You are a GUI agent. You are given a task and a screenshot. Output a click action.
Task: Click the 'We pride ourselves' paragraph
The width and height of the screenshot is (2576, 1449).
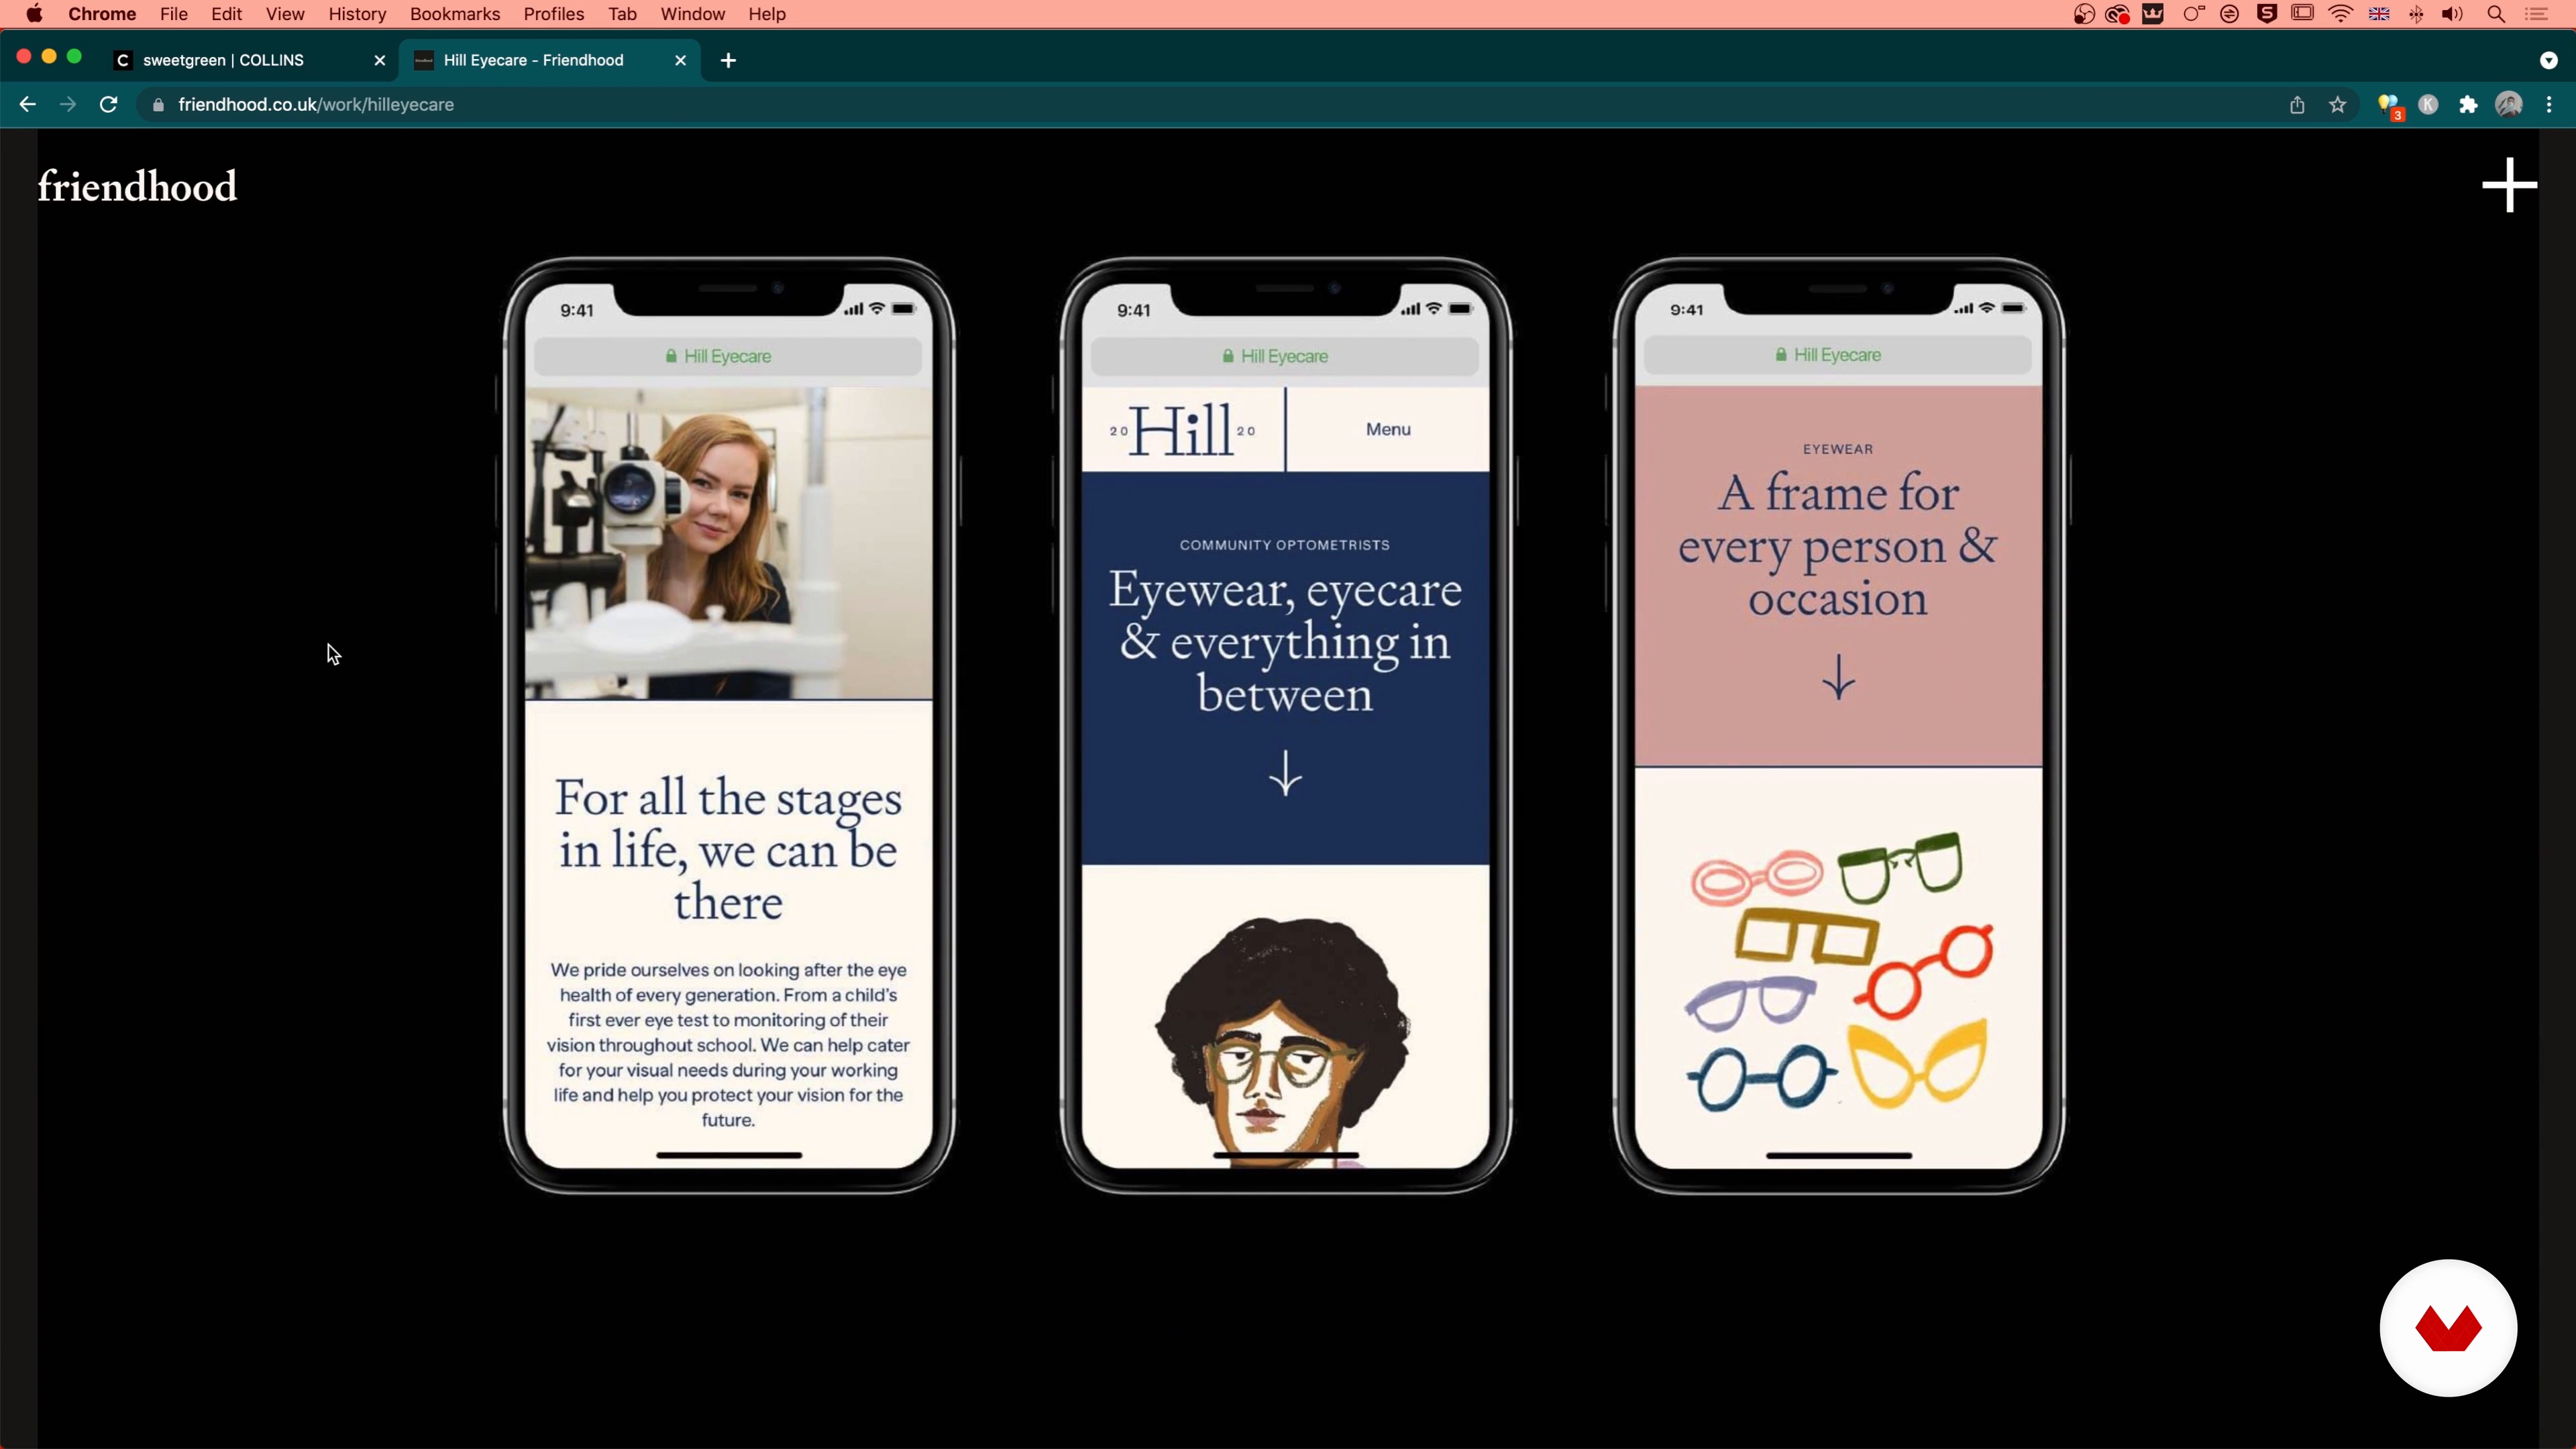pos(728,1045)
